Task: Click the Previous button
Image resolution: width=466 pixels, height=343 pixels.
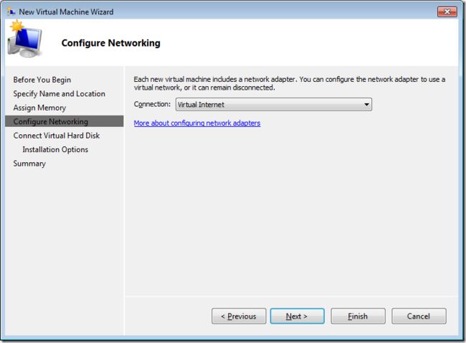Action: (x=239, y=316)
